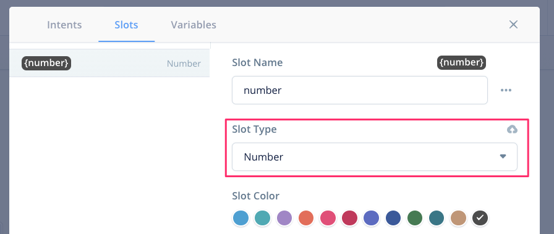Open the three-dot menu beside Slot Name
Image resolution: width=554 pixels, height=234 pixels.
point(506,90)
